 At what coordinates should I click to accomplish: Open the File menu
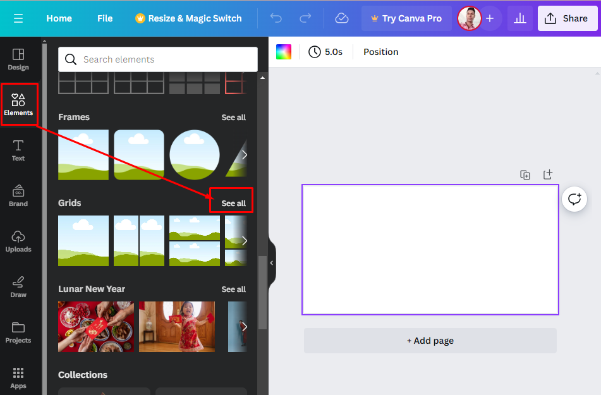pyautogui.click(x=105, y=18)
